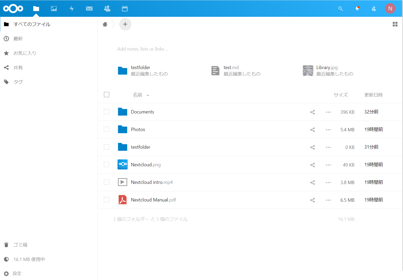Viewport: 403px width, 280px height.
Task: Click the Nextcloud logo in header
Action: tap(13, 9)
